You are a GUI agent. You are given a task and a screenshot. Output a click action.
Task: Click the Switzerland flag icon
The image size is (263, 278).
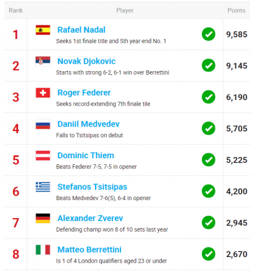tap(43, 93)
